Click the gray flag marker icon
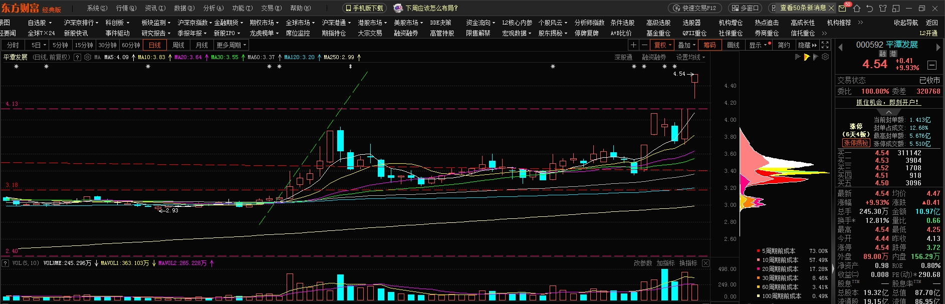This screenshot has height=304, width=945. (816, 57)
